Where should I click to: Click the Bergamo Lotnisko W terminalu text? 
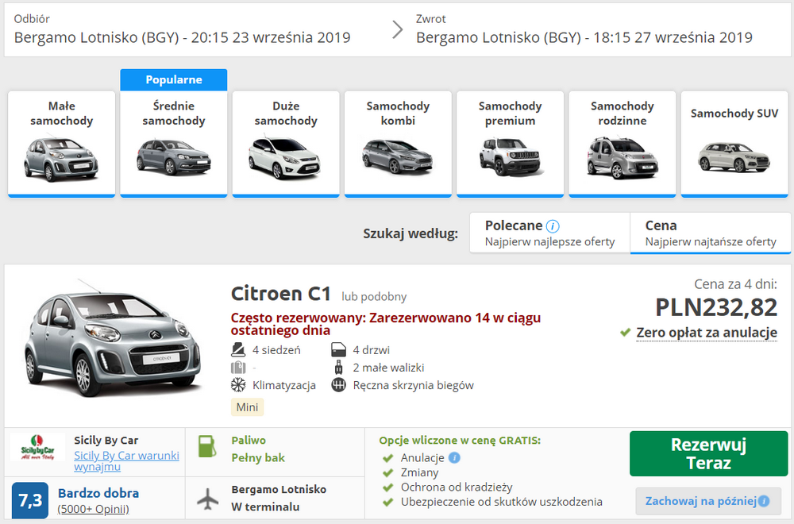[279, 498]
